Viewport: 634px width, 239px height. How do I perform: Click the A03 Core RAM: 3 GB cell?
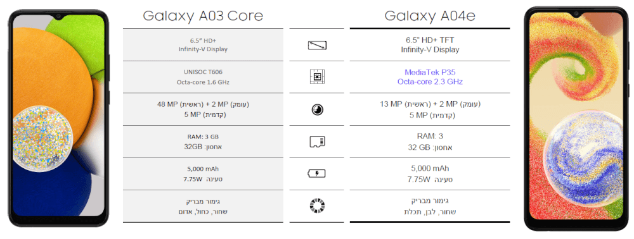coord(203,142)
